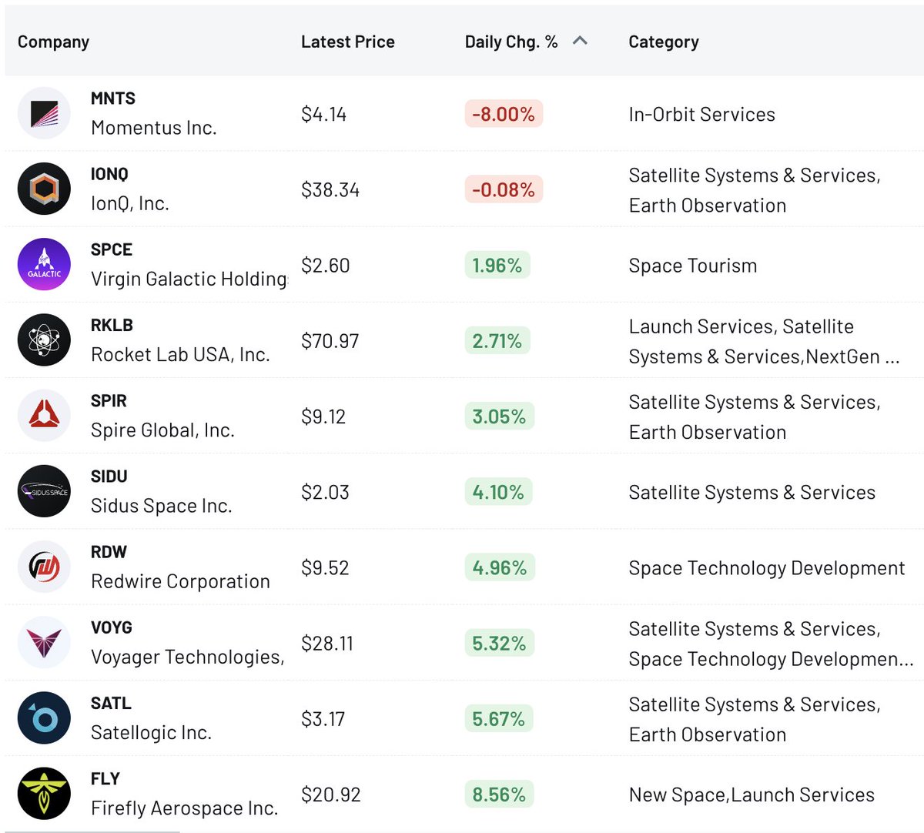Select company name Virgin Galactic Holding

(x=189, y=279)
